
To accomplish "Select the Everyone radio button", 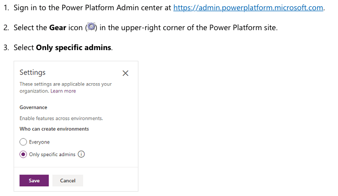I will [23, 142].
